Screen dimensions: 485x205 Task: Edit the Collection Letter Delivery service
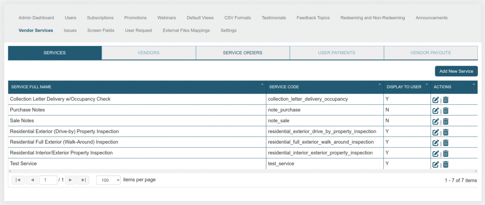(435, 100)
